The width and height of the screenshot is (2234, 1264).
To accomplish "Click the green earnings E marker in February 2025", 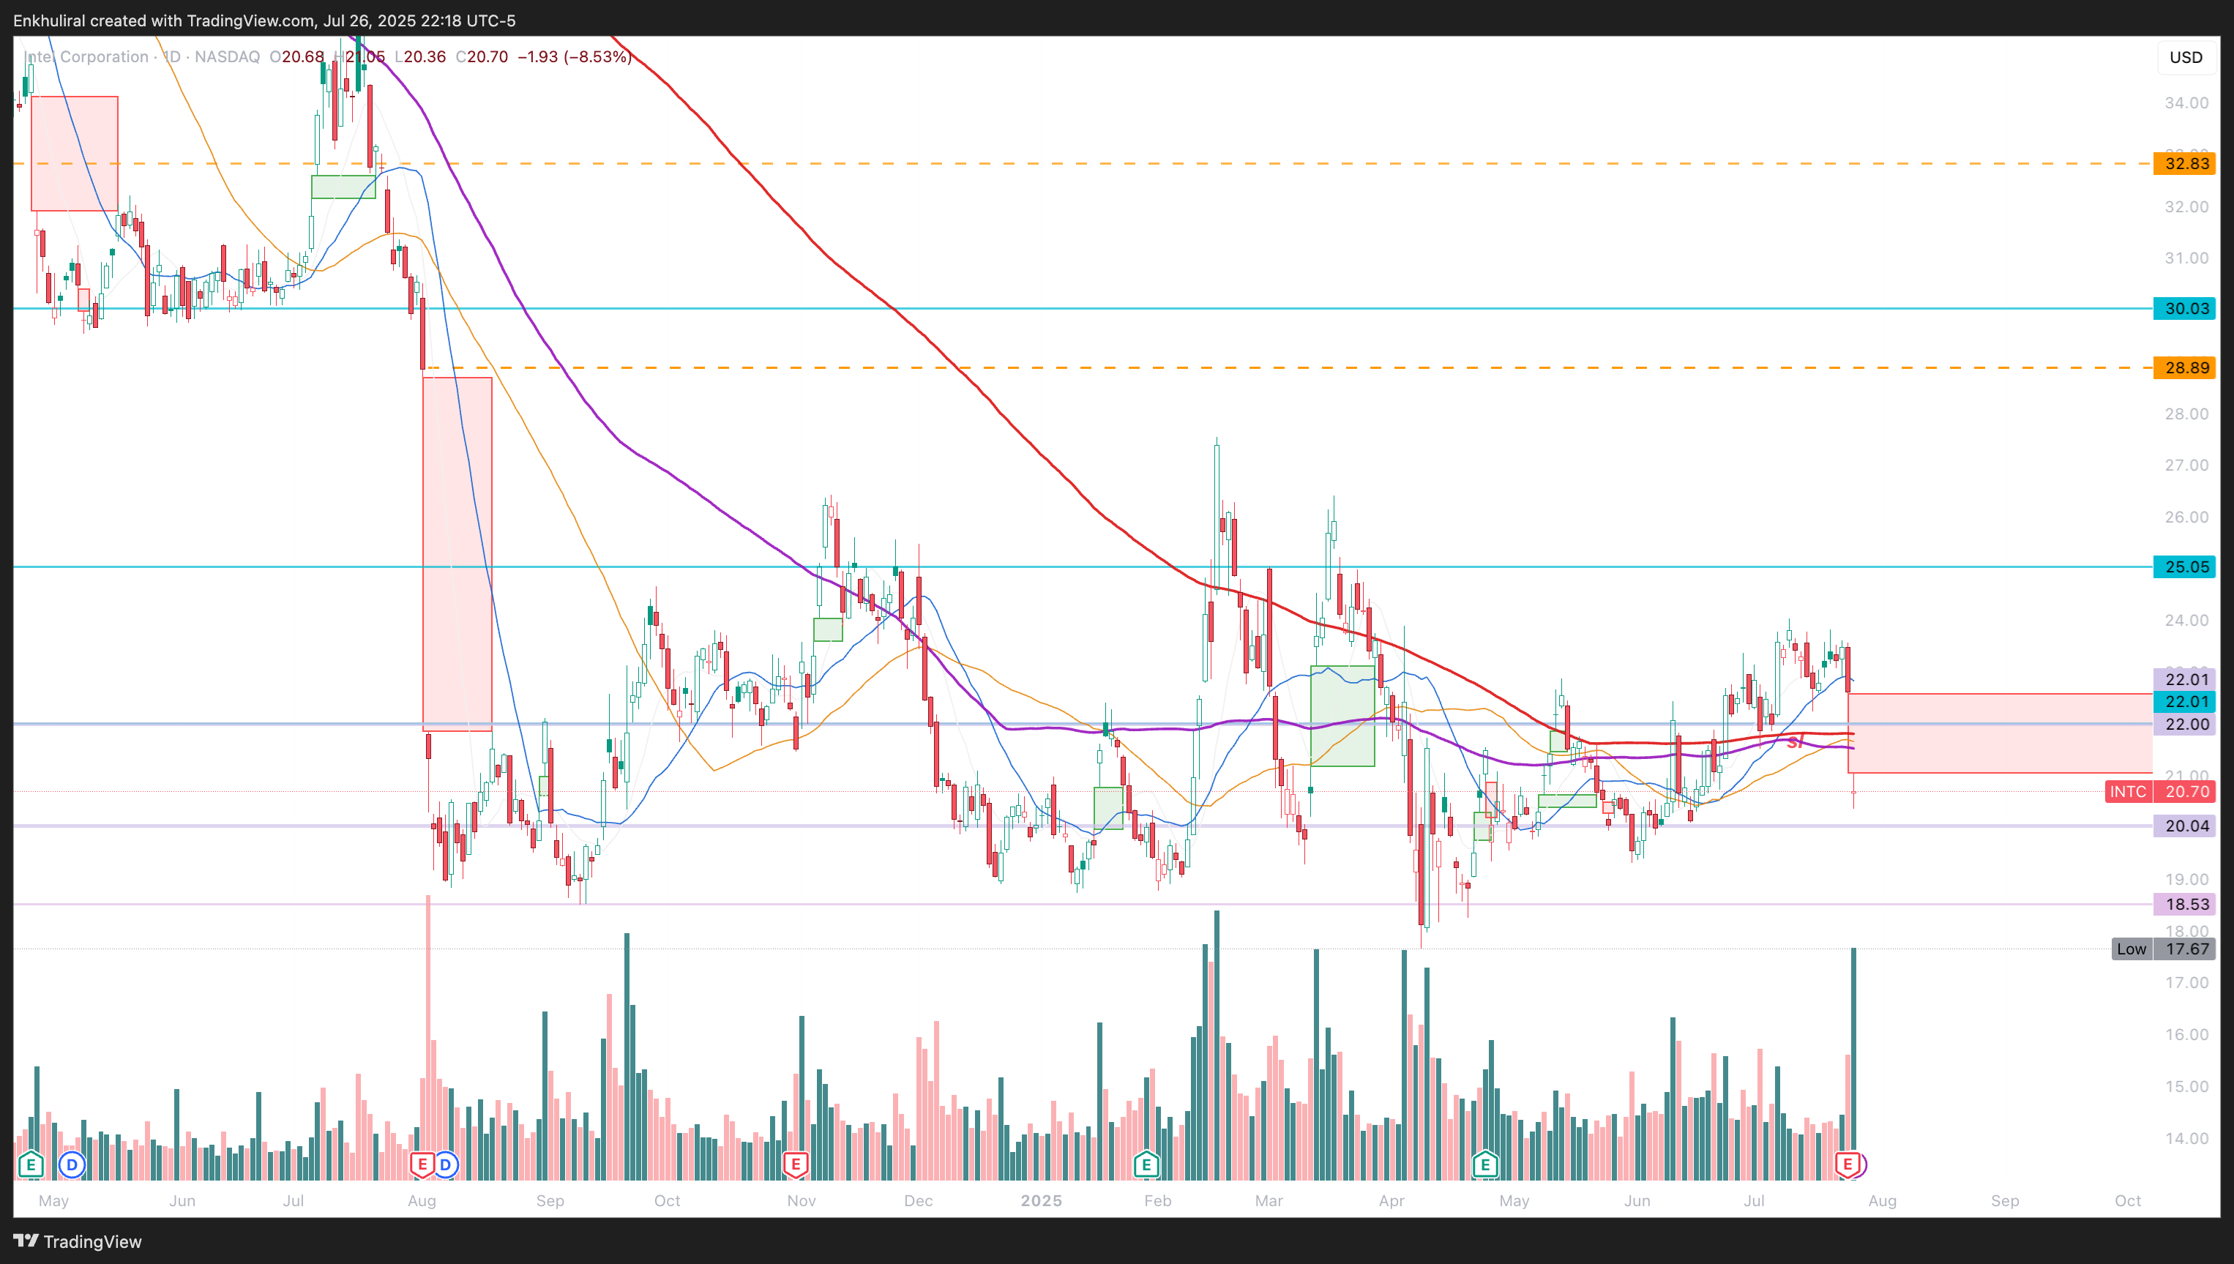I will tap(1146, 1164).
